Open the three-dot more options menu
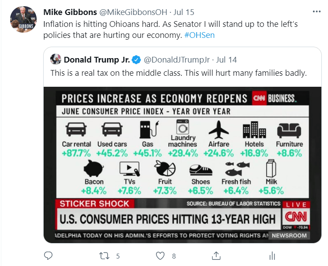 317,12
